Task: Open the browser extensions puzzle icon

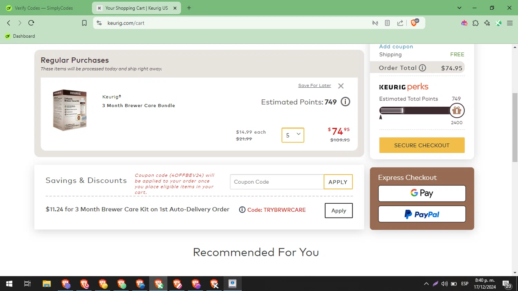Action: 476,23
